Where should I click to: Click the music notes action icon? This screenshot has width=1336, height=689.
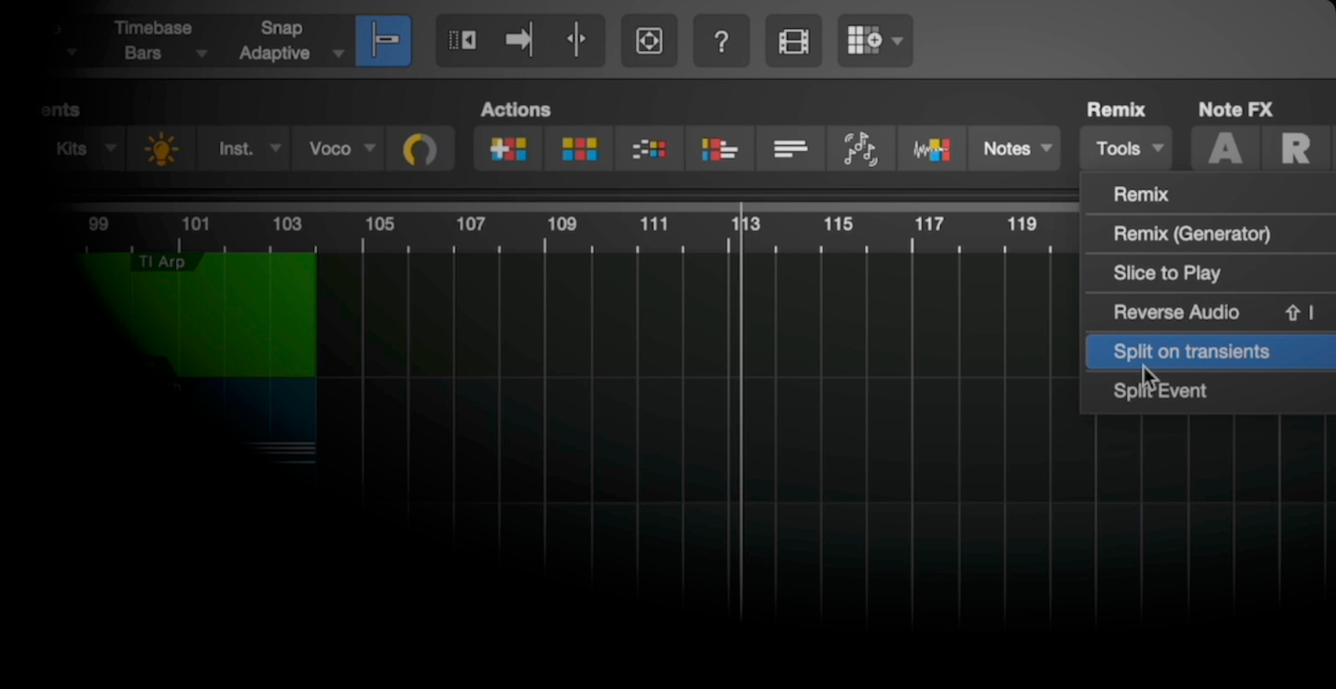[860, 149]
